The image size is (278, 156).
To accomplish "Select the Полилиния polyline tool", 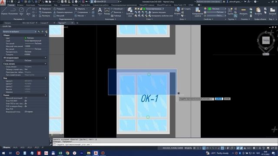I will tap(13, 11).
